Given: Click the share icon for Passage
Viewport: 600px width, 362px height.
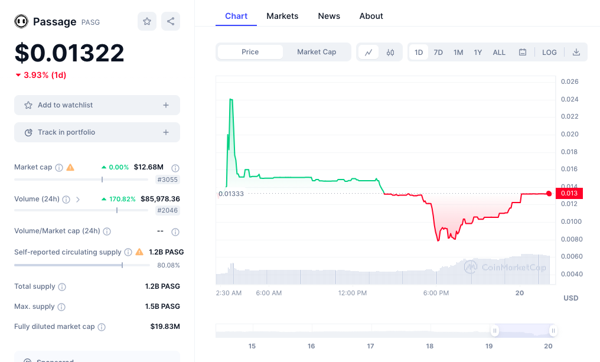Looking at the screenshot, I should (x=170, y=21).
